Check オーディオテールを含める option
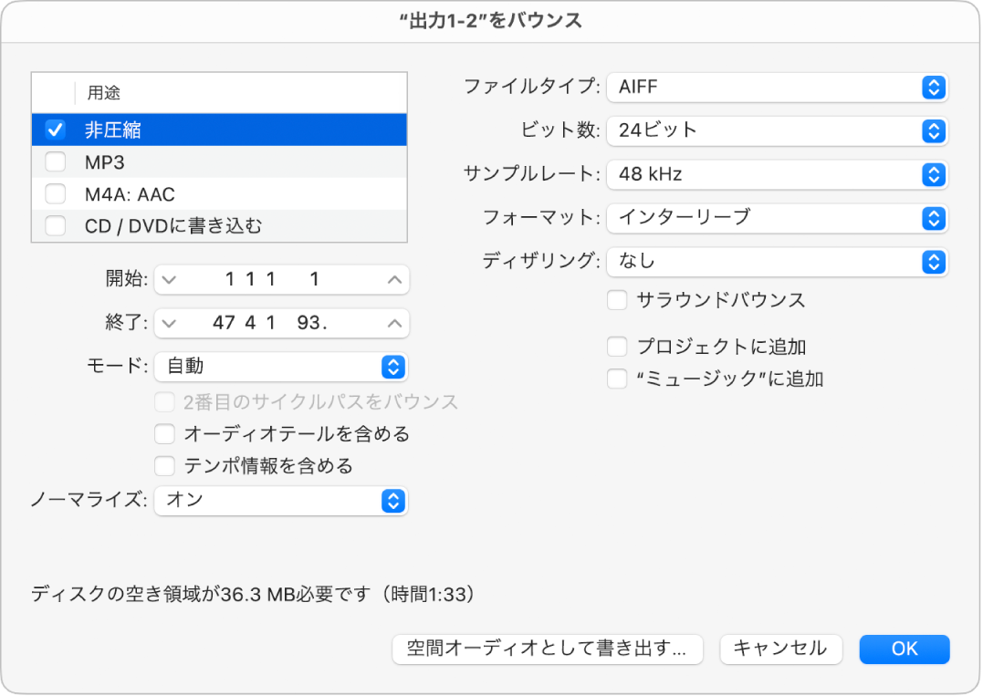This screenshot has height=696, width=983. (165, 433)
